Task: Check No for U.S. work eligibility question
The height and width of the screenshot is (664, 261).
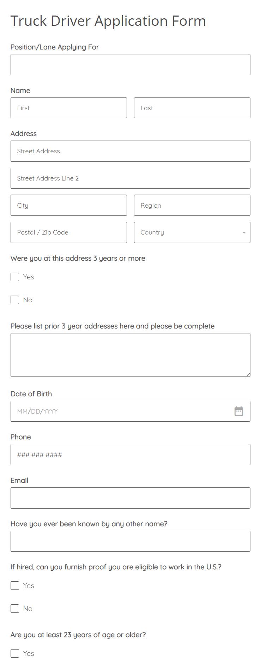Action: 14,608
